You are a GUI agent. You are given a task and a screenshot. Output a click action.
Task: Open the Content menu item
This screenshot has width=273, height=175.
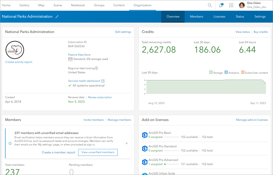[x=119, y=5]
